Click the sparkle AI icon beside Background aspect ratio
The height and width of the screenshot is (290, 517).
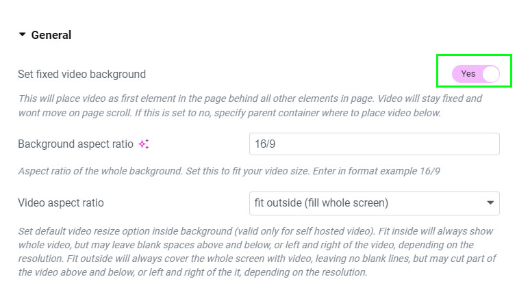[144, 144]
